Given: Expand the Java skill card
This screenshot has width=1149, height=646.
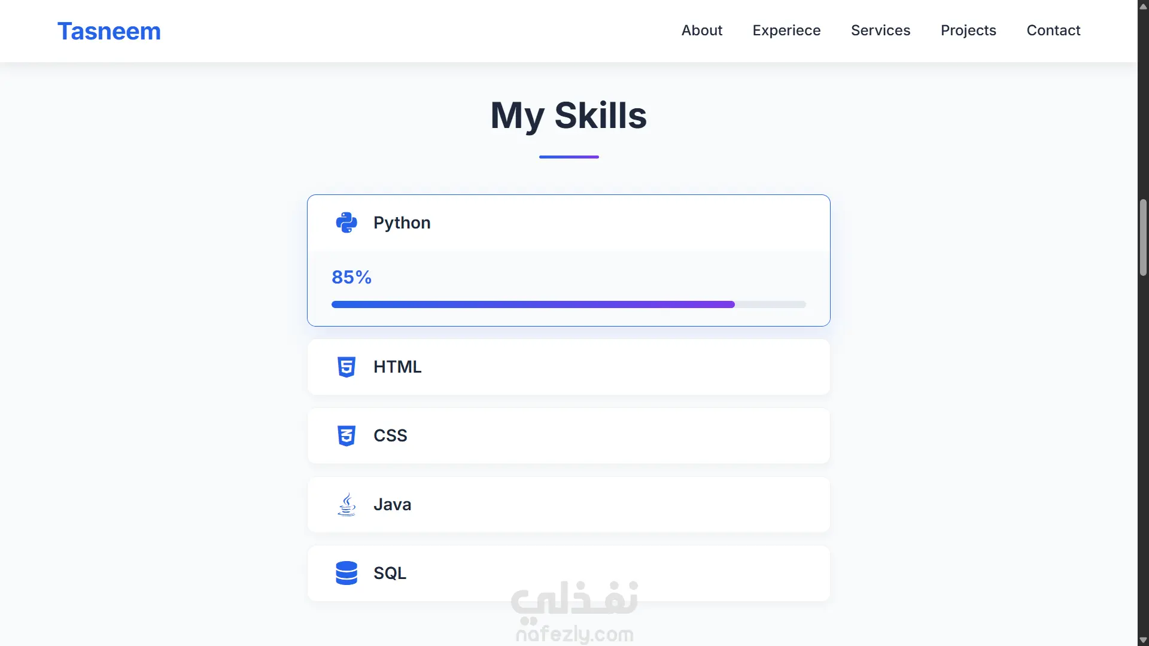Looking at the screenshot, I should 569,504.
